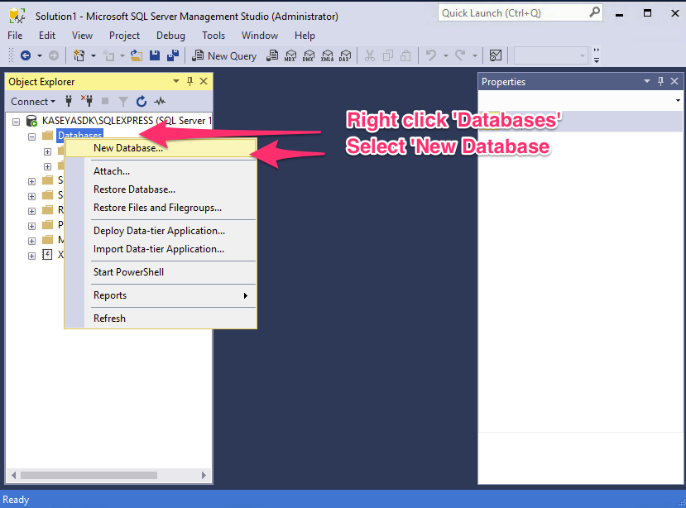The image size is (686, 508).
Task: Click the DMX query icon
Action: coord(309,55)
